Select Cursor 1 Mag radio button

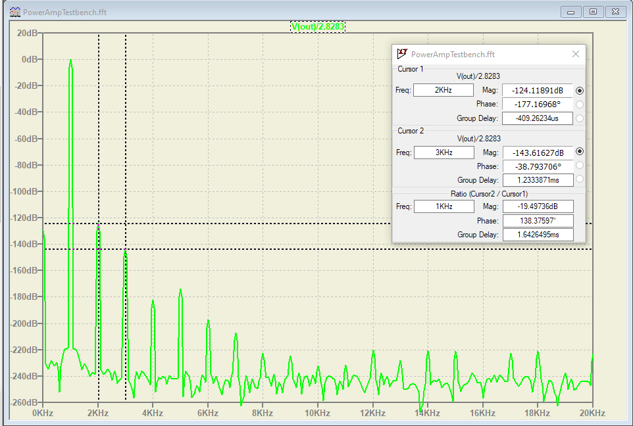579,91
